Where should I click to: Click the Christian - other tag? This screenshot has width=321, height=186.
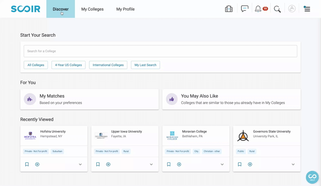(212, 151)
